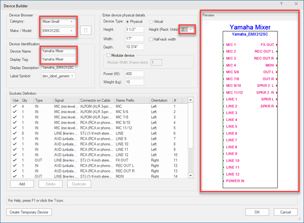This screenshot has width=304, height=223.
Task: Select the REC OUT R name prefix cell
Action: 125,171
